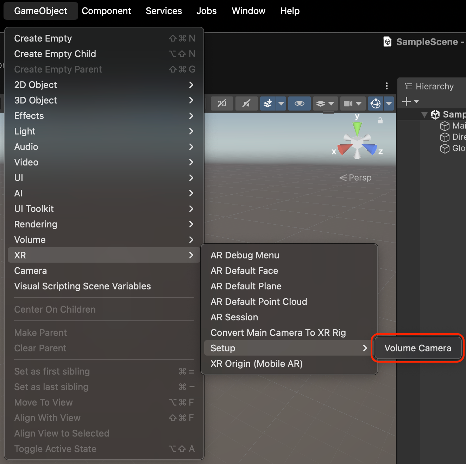Select the highlighted XR menu entry
The image size is (466, 464).
(x=104, y=255)
